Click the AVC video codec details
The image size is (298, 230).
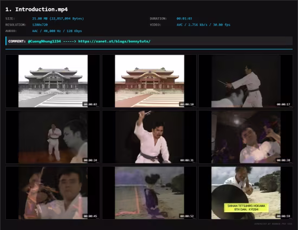tap(203, 25)
